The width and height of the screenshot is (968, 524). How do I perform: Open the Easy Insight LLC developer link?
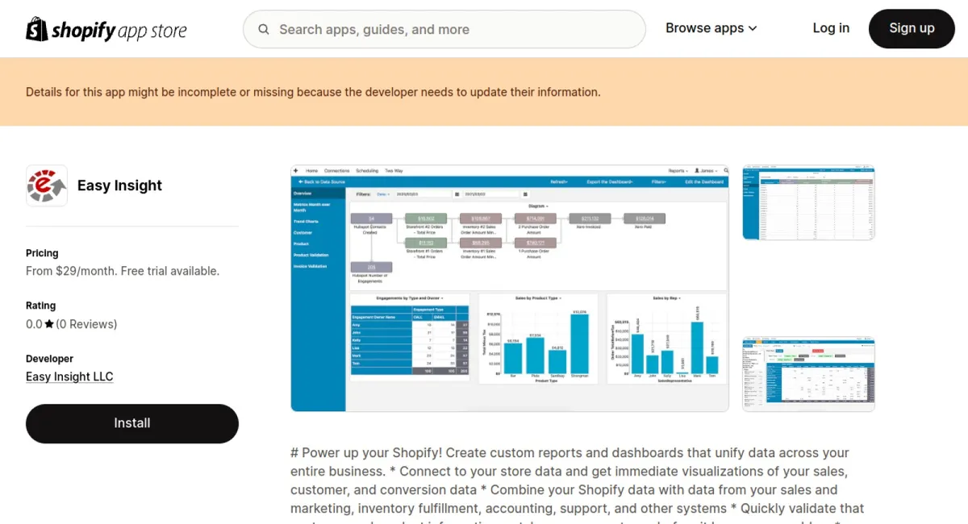click(x=69, y=376)
